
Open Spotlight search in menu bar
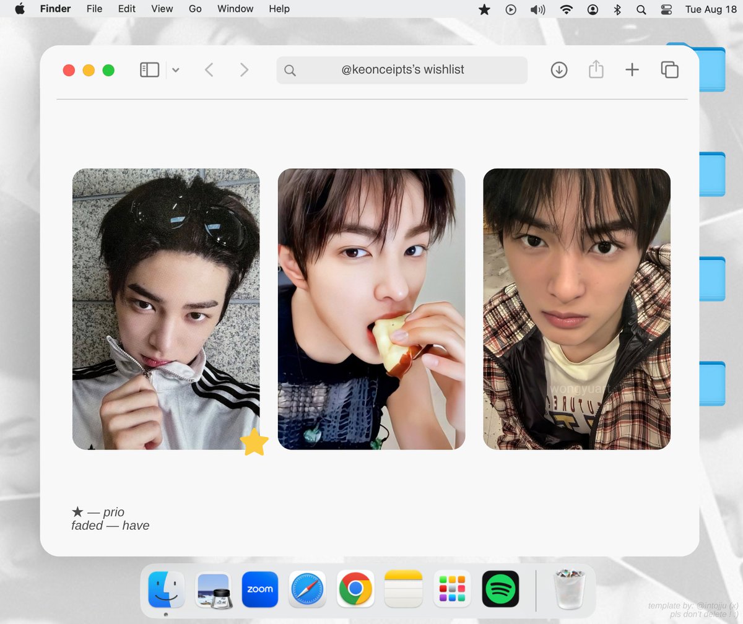(641, 9)
